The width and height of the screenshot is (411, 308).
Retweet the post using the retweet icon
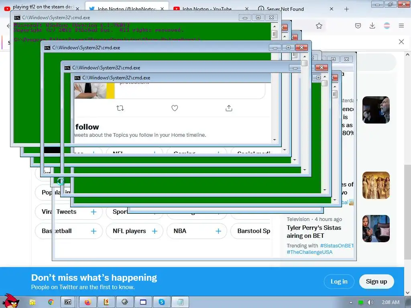[x=120, y=108]
